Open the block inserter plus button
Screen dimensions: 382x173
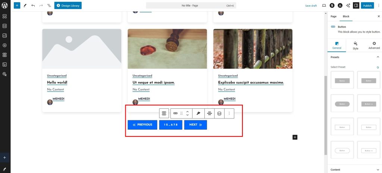point(17,6)
